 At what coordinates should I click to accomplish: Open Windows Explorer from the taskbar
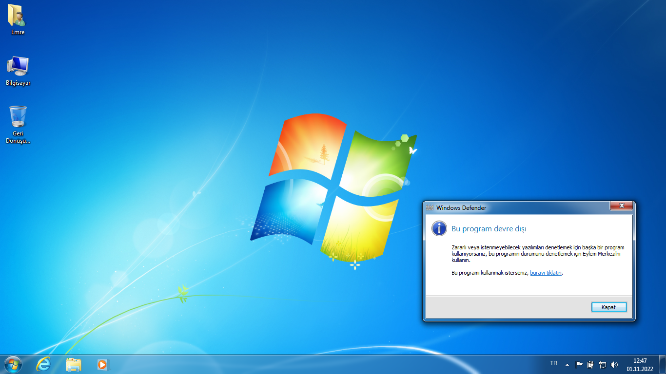tap(74, 364)
